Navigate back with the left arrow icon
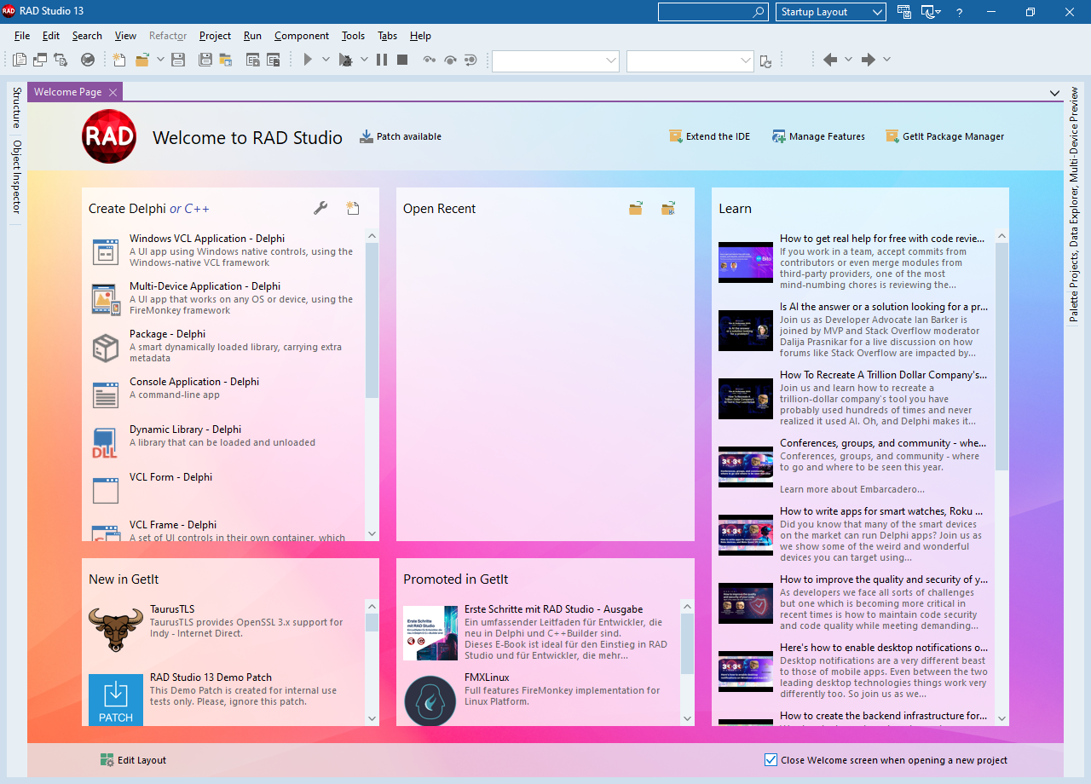This screenshot has width=1091, height=784. 830,60
